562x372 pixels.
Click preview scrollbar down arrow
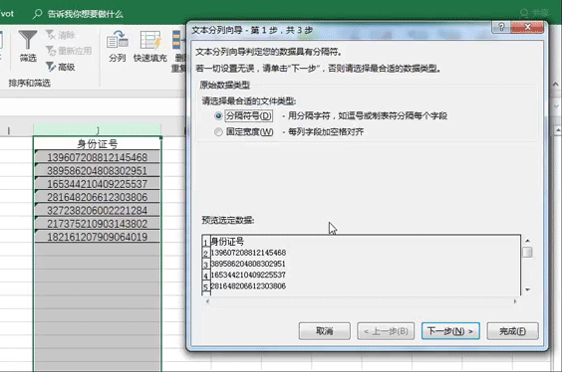pyautogui.click(x=527, y=289)
